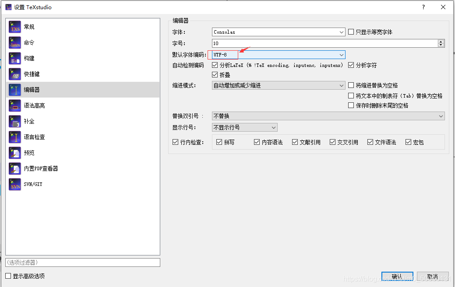Image resolution: width=455 pixels, height=287 pixels.
Task: Switch to the 构建 settings page
Action: pyautogui.click(x=83, y=58)
